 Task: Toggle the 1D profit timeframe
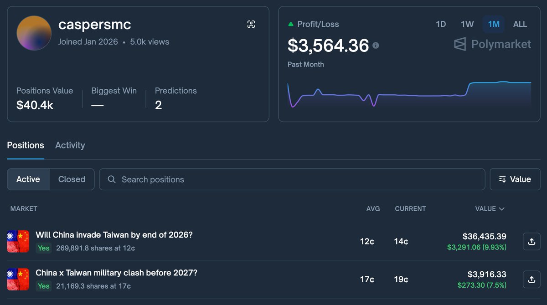(441, 24)
